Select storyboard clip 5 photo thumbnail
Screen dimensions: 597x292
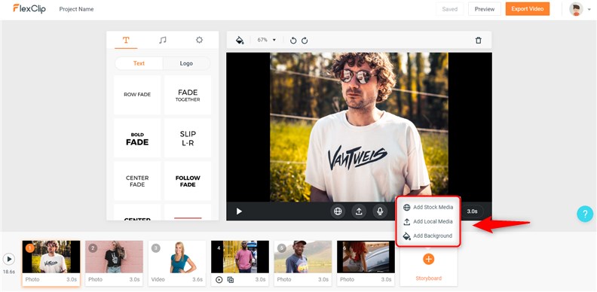303,257
